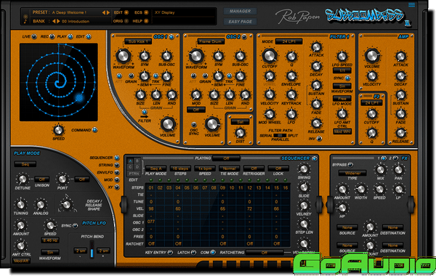Click the COMMAND LED under XY pad
The width and height of the screenshot is (436, 276).
click(94, 130)
